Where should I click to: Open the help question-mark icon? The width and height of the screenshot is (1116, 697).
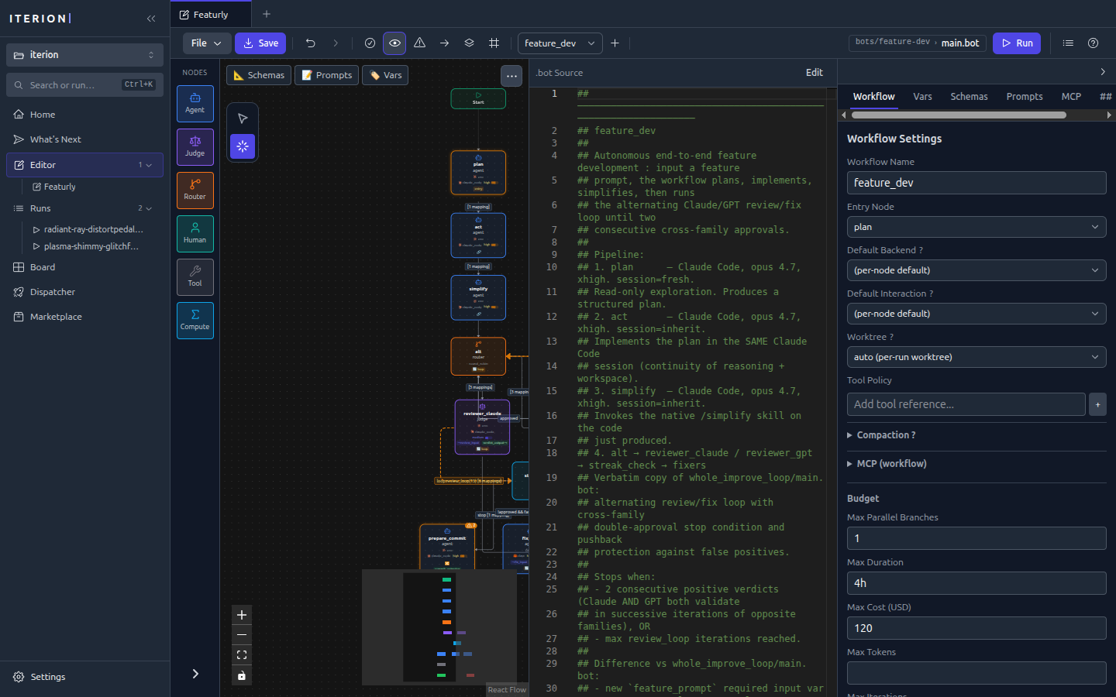point(1093,43)
